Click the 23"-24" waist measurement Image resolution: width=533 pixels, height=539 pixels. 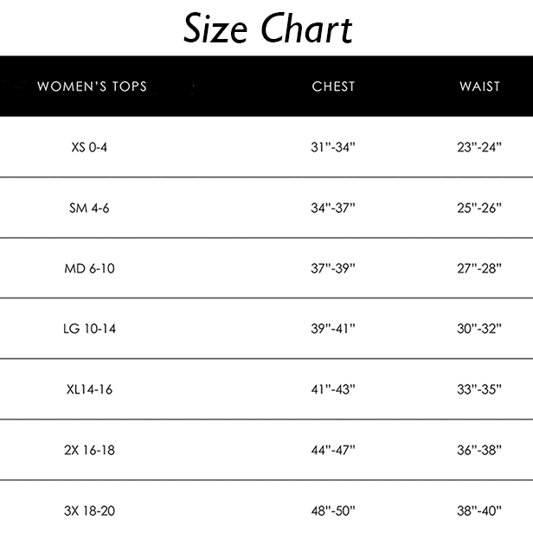tap(479, 147)
